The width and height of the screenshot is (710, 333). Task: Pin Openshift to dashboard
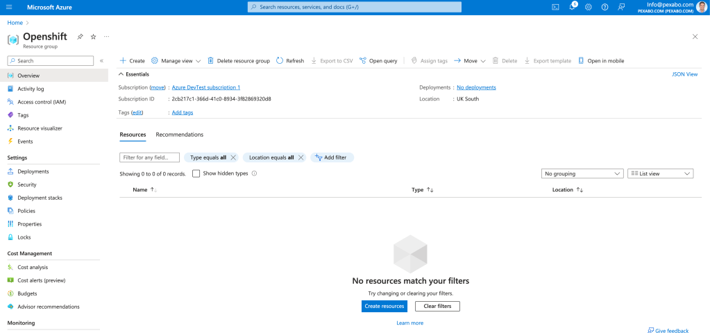tap(80, 37)
